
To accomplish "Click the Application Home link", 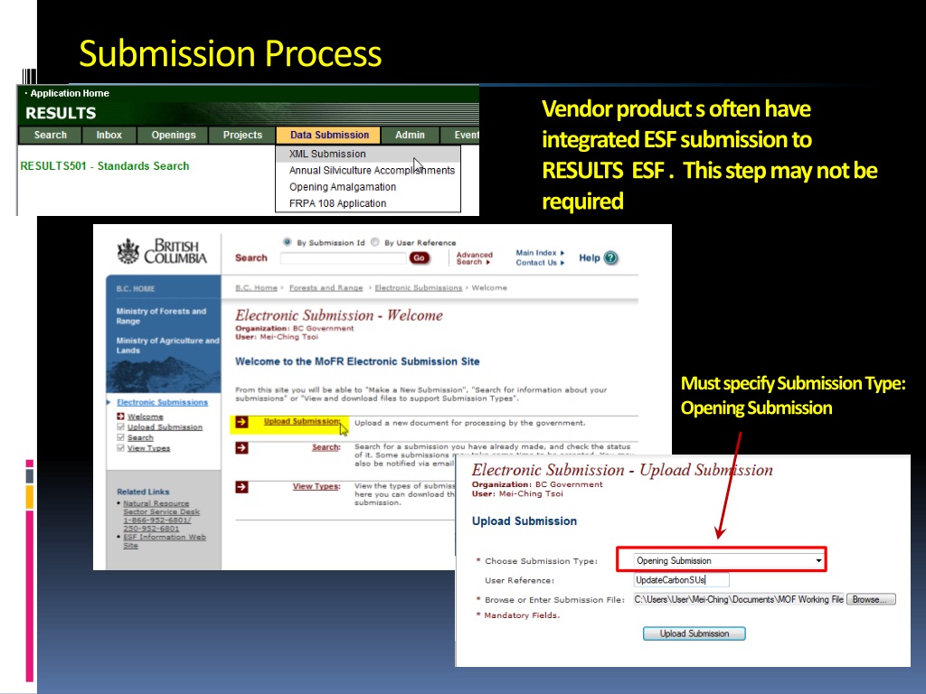I will pos(70,93).
